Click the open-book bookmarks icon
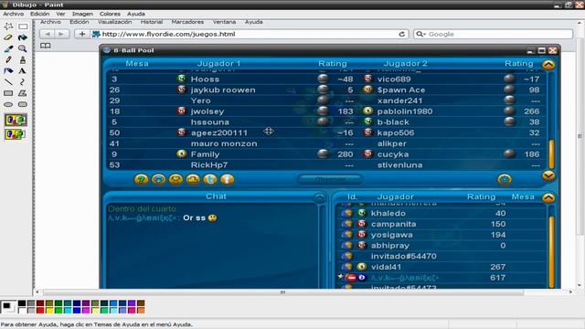This screenshot has height=329, width=585. (x=45, y=46)
